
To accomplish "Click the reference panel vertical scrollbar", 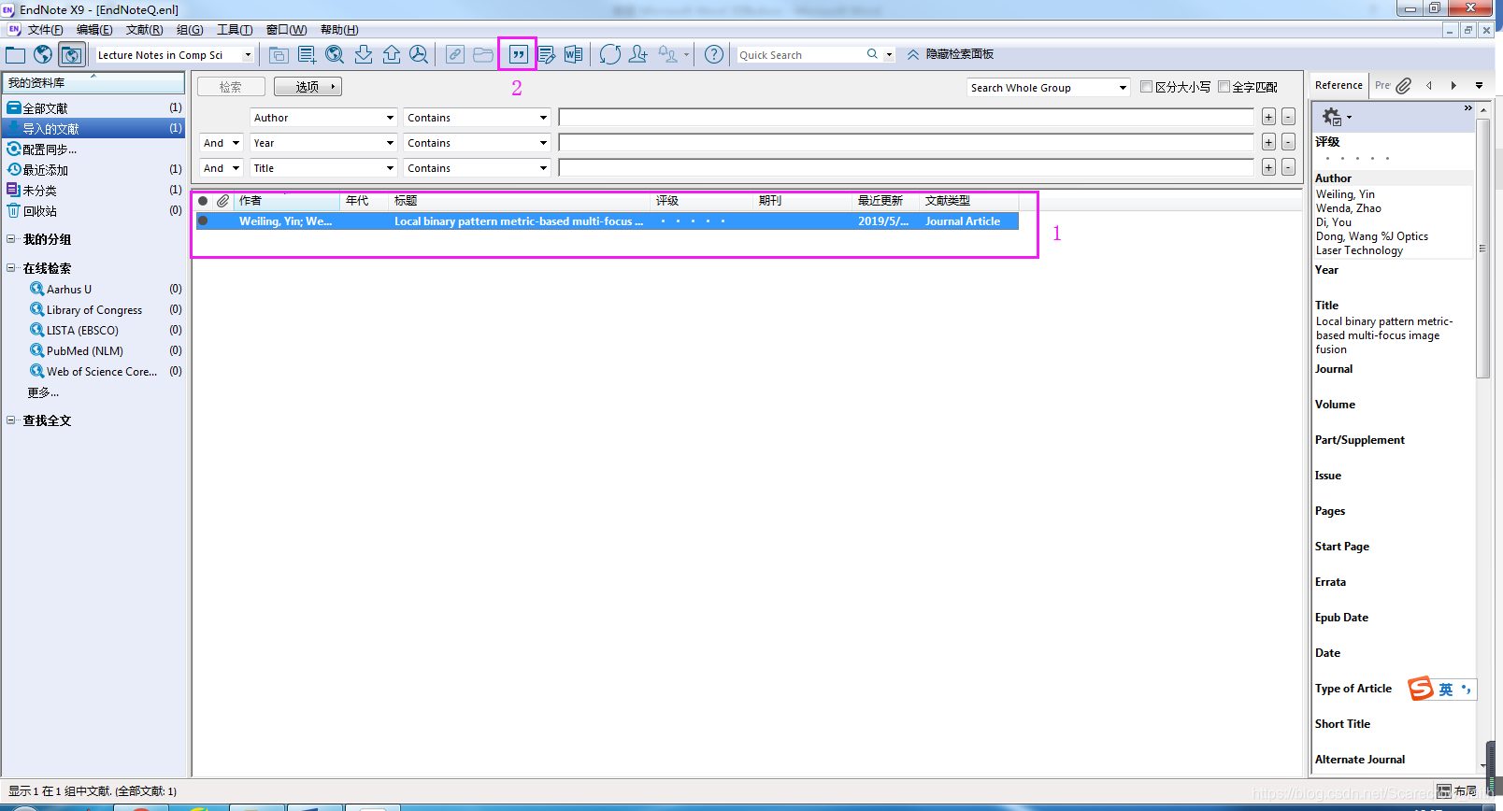I will (1482, 249).
